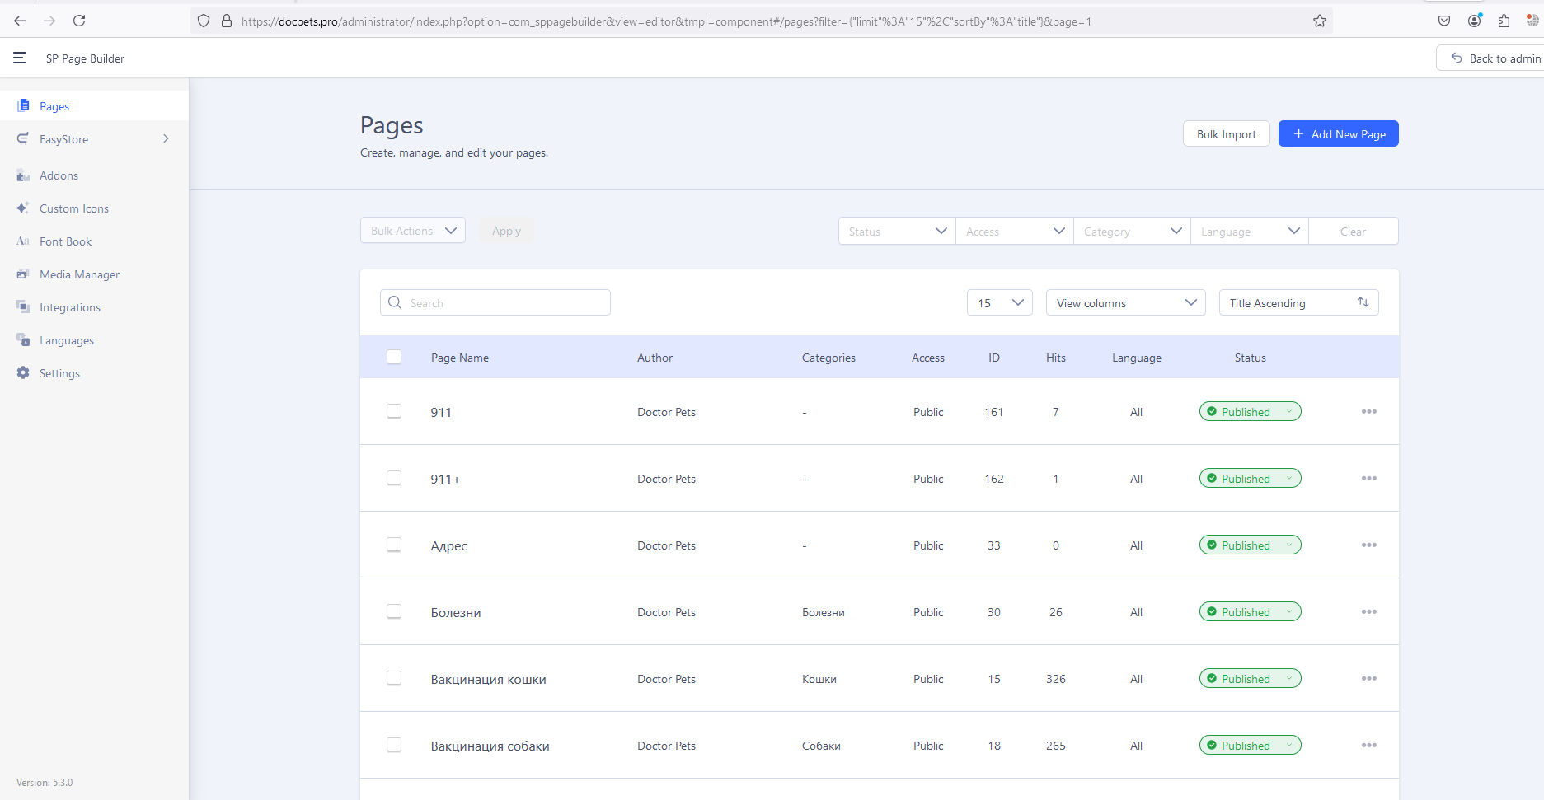This screenshot has height=800, width=1544.
Task: Change Published status for page 911
Action: click(1251, 411)
